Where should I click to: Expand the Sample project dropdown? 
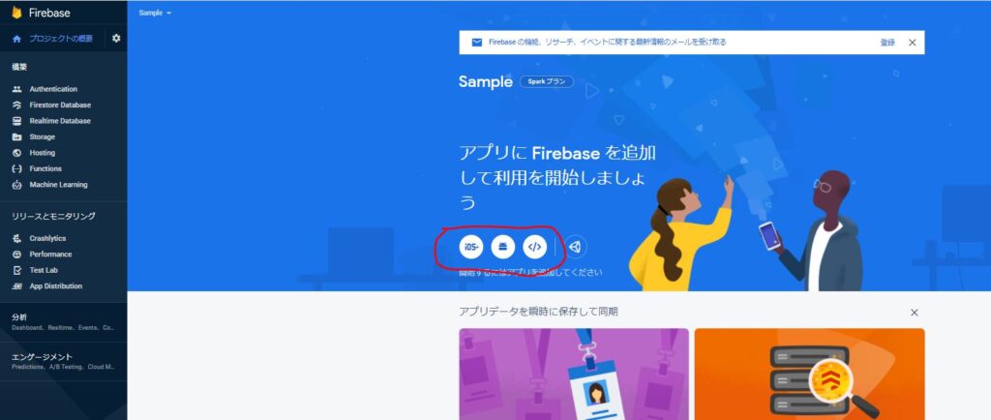click(155, 13)
